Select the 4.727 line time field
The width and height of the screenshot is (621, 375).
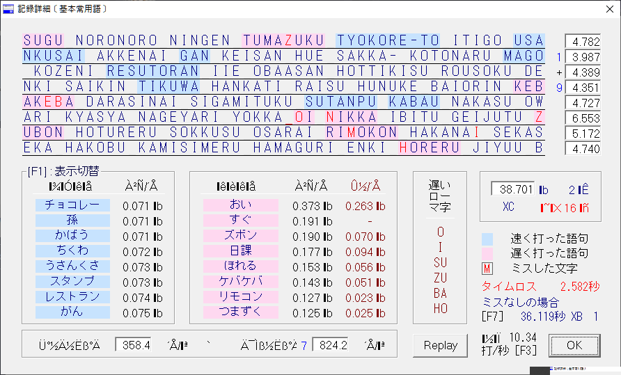pos(583,103)
